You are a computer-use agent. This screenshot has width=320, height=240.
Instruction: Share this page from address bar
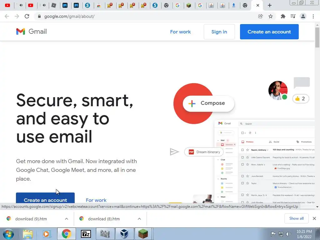[260, 16]
